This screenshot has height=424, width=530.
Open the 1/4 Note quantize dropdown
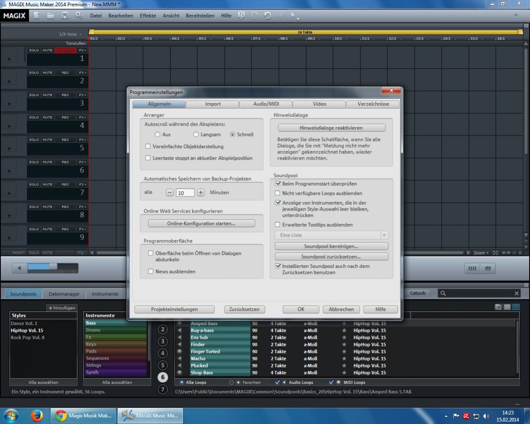tap(70, 34)
